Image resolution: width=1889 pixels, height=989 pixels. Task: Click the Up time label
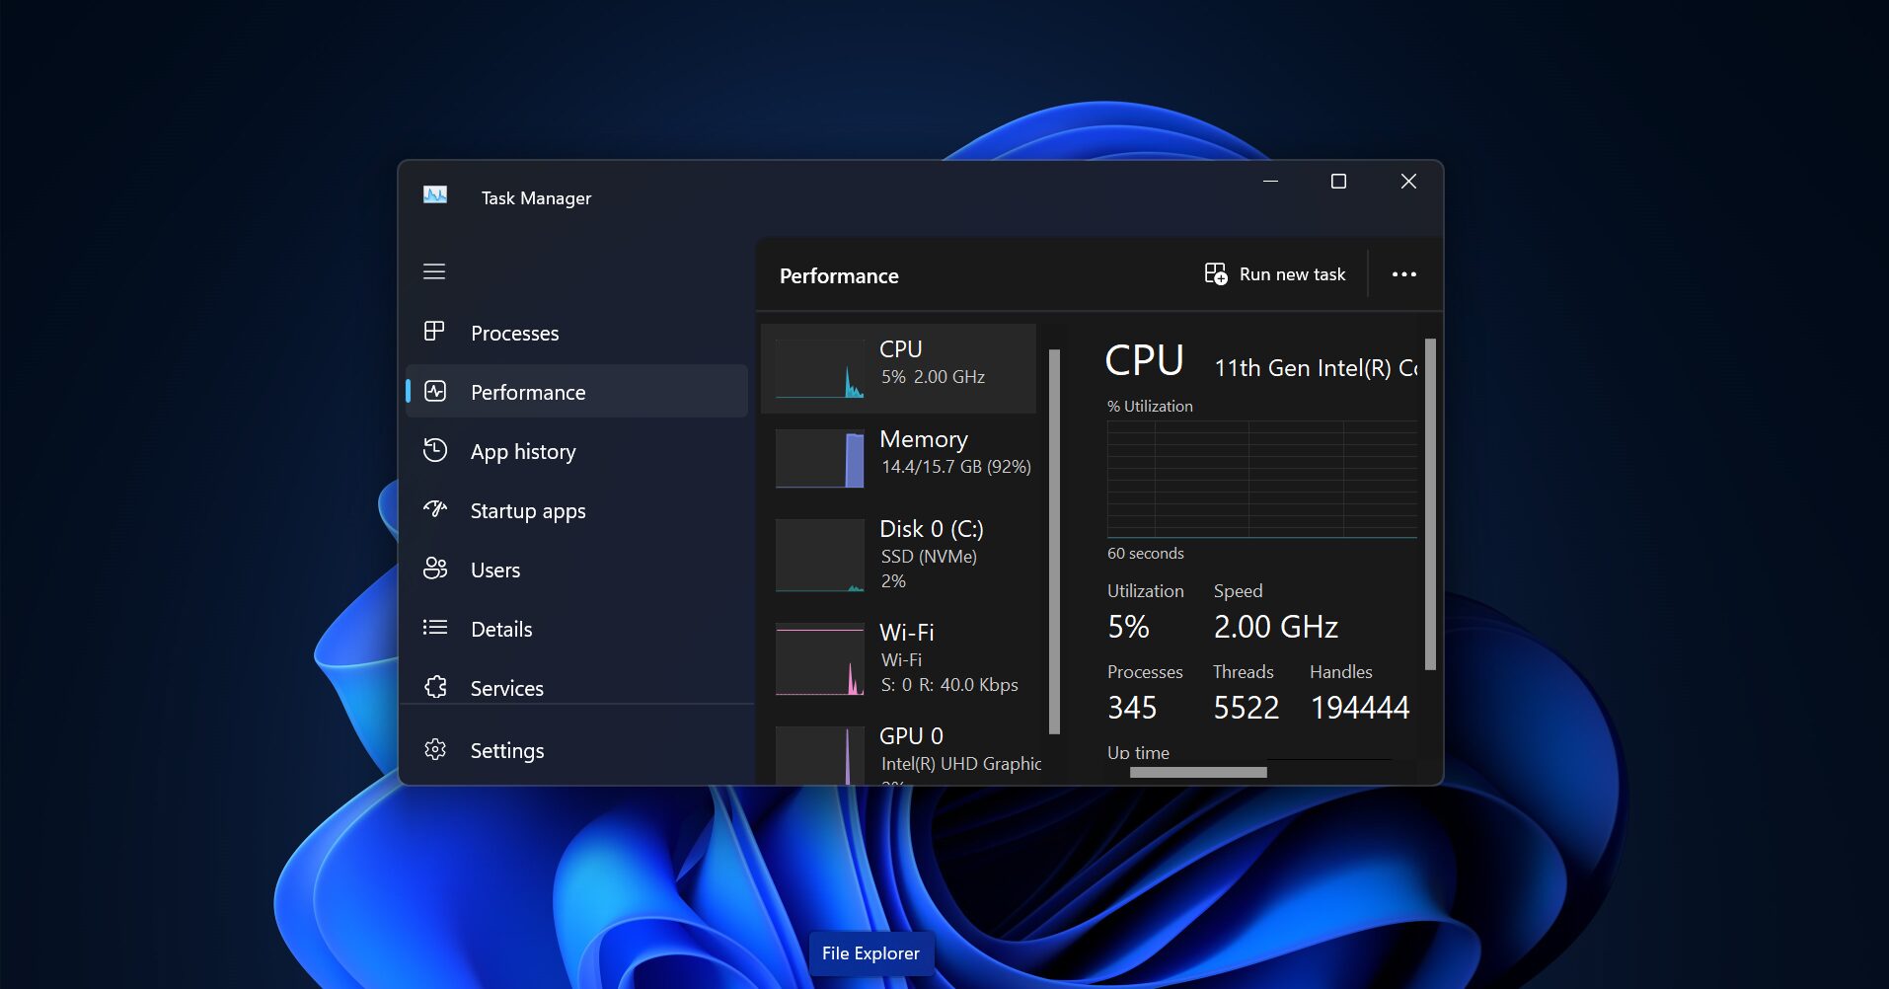pos(1138,752)
